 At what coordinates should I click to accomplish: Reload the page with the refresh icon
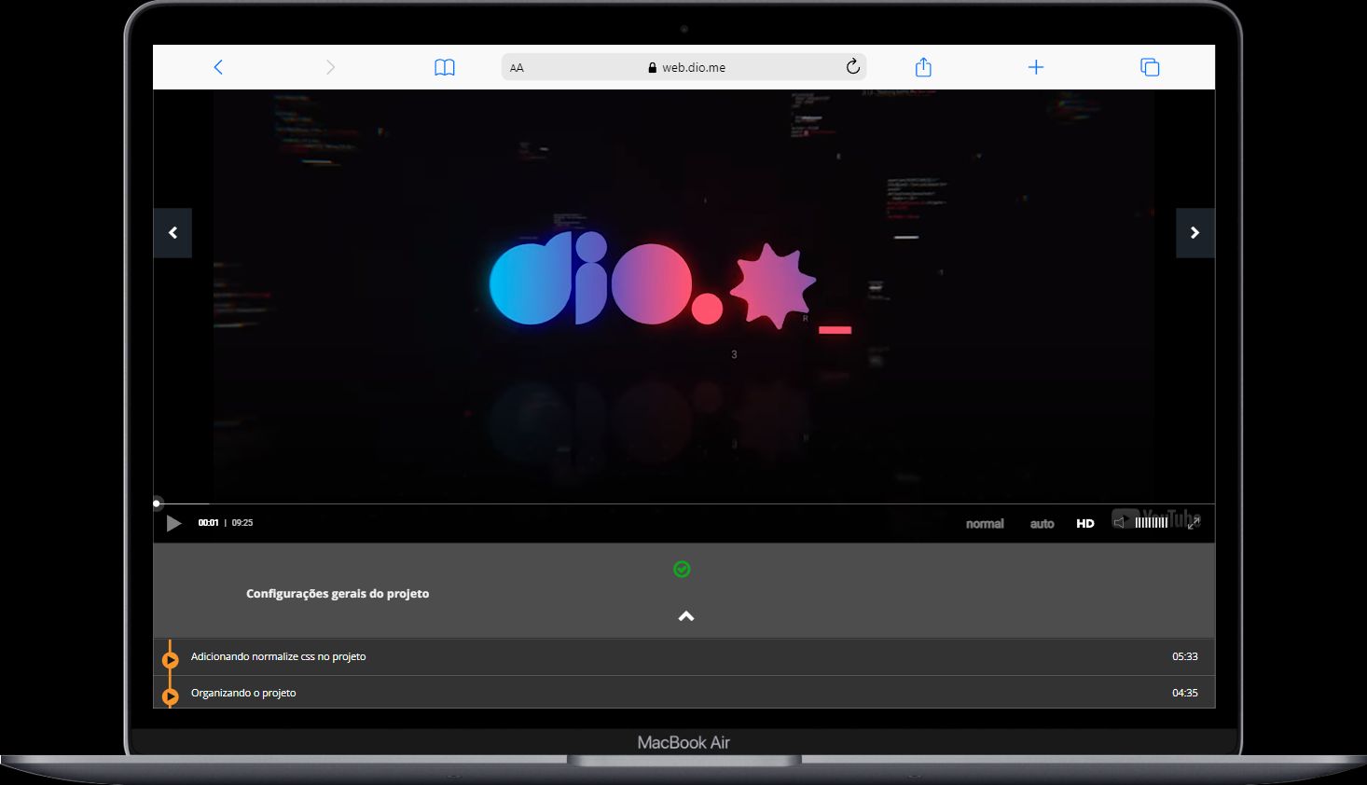click(x=852, y=66)
